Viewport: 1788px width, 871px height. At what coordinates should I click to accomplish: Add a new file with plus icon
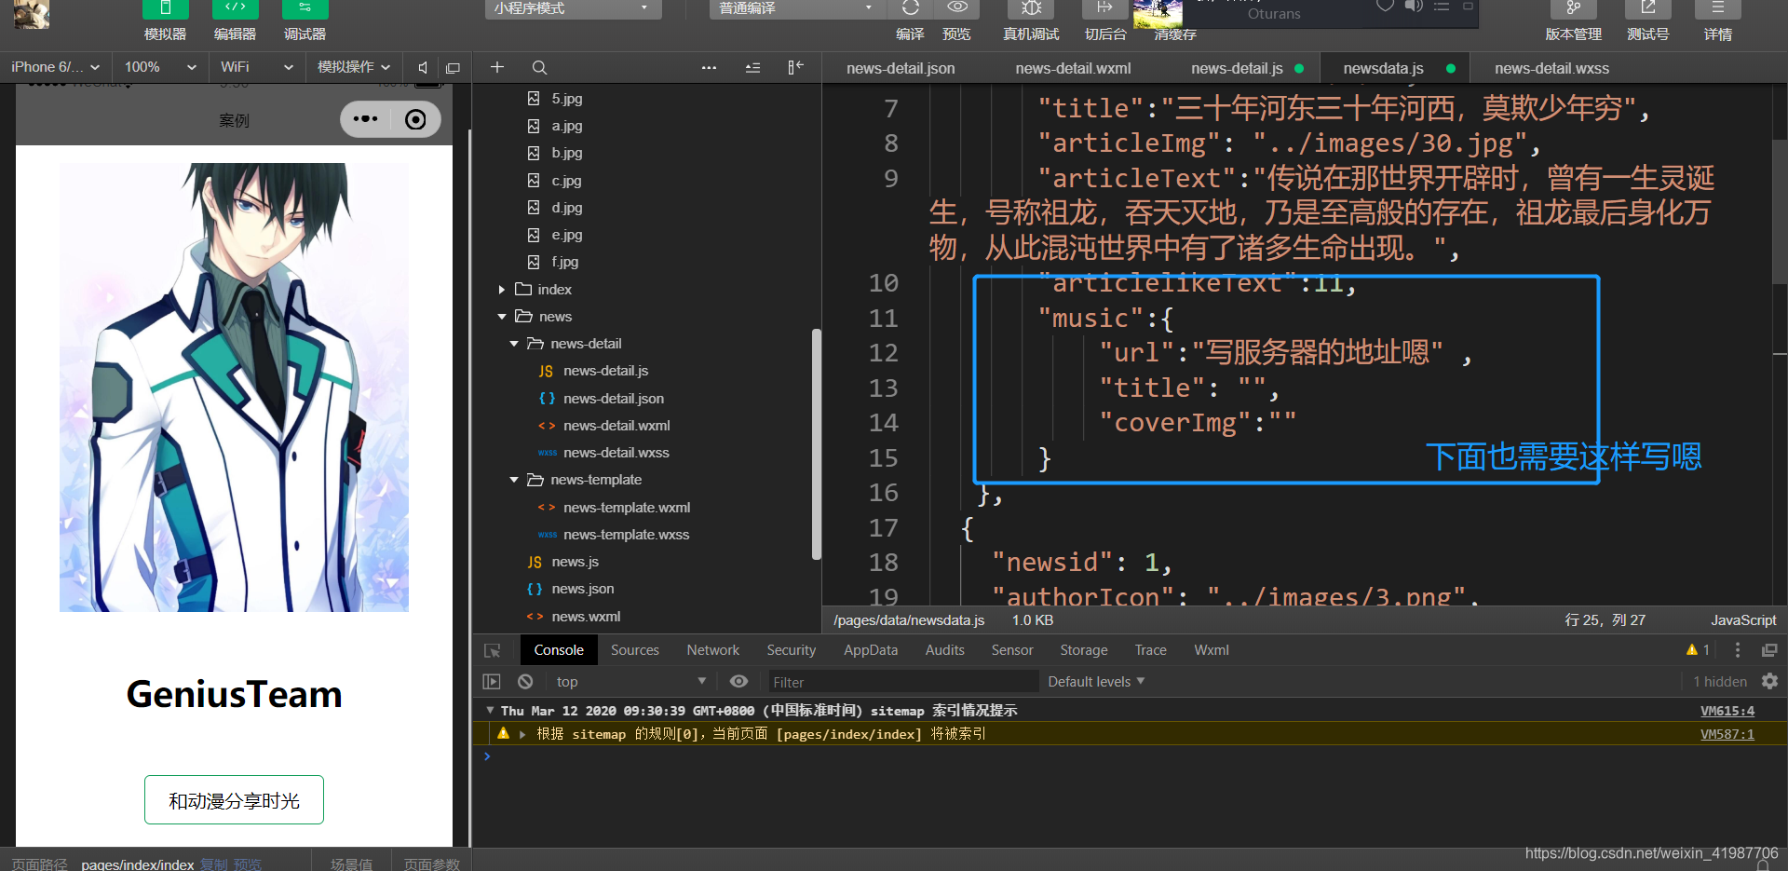497,67
